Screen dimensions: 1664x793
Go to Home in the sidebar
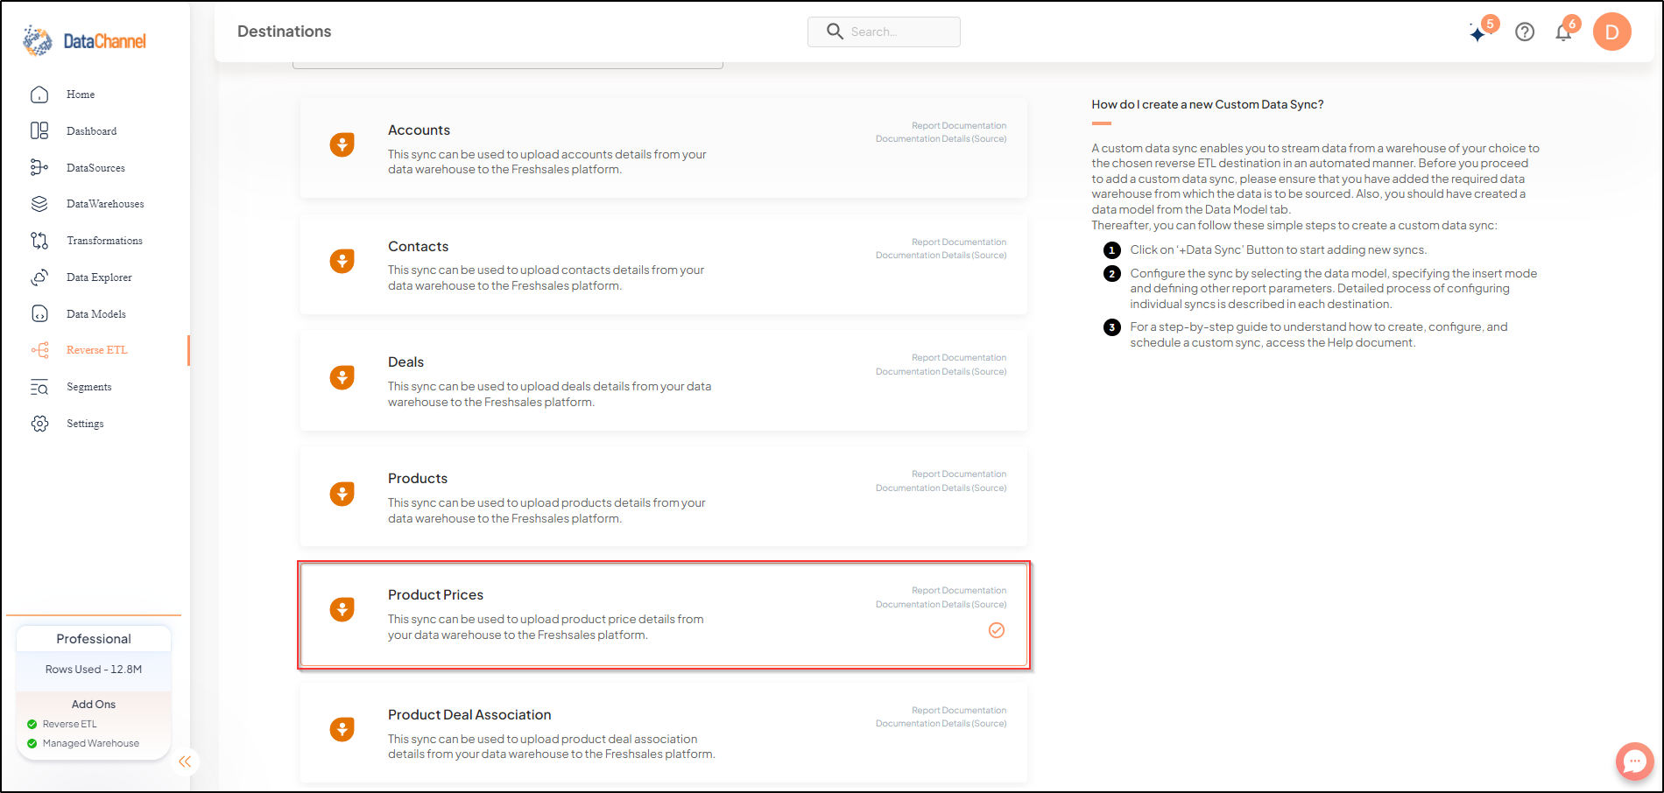(81, 95)
